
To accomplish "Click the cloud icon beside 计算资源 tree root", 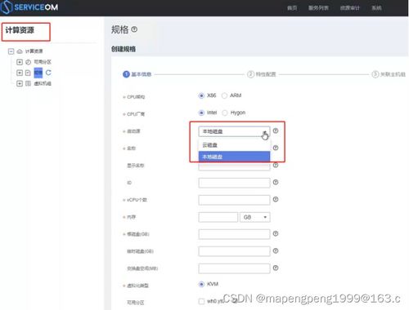I will (x=20, y=51).
